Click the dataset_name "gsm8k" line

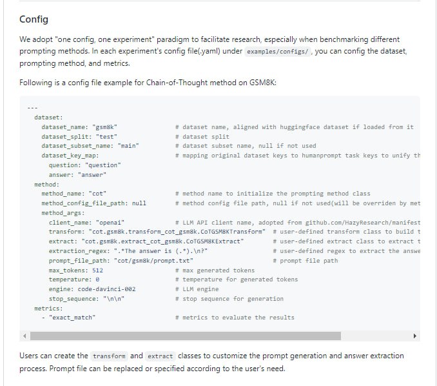coord(79,127)
